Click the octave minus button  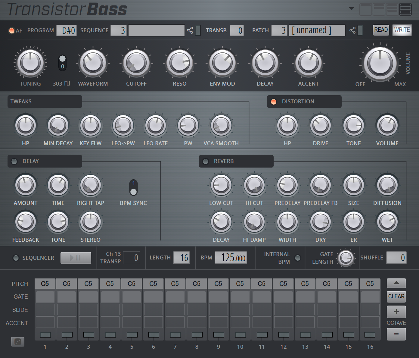click(x=396, y=334)
